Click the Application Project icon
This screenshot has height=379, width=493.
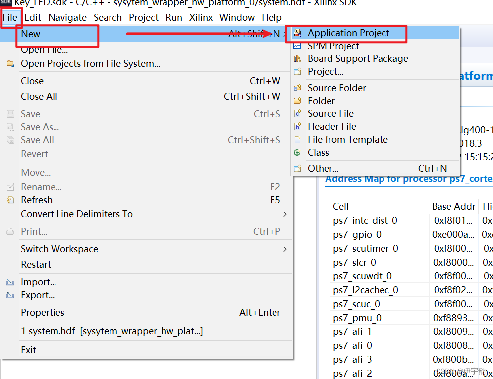[x=297, y=33]
